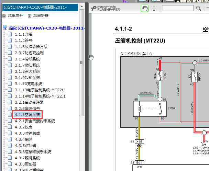Collapse all menus with 菜单折叠
Image resolution: width=209 pixels, height=171 pixels.
(41, 15)
